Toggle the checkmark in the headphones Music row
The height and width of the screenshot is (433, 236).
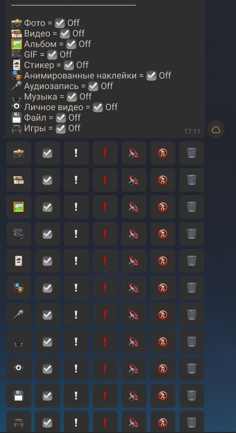tap(48, 342)
